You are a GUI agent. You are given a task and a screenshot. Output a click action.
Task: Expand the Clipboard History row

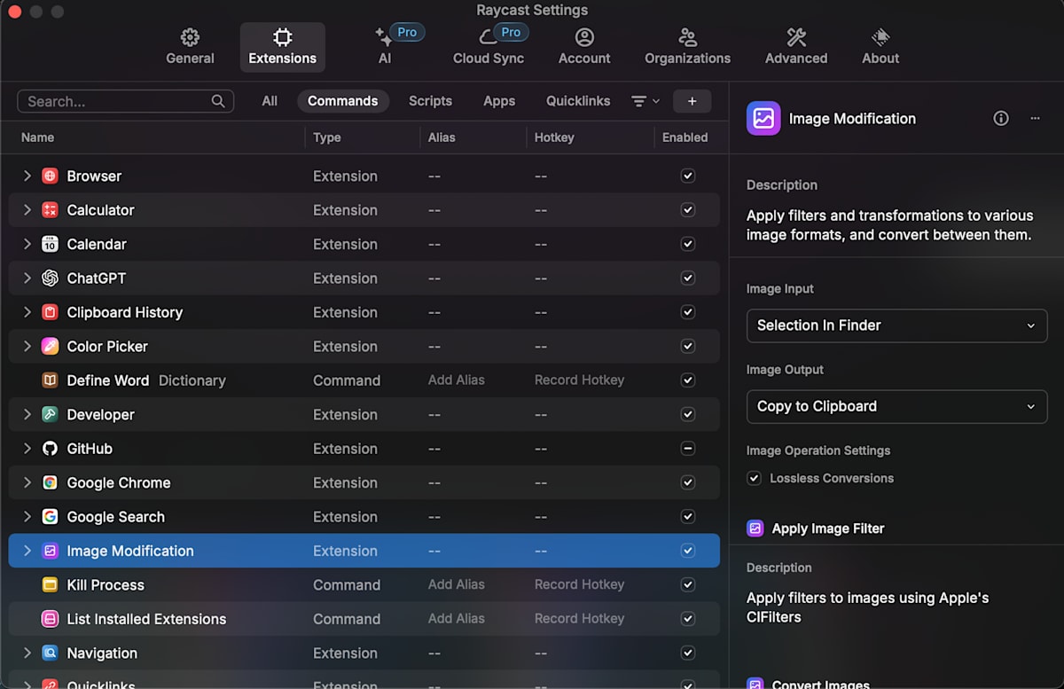pyautogui.click(x=27, y=312)
